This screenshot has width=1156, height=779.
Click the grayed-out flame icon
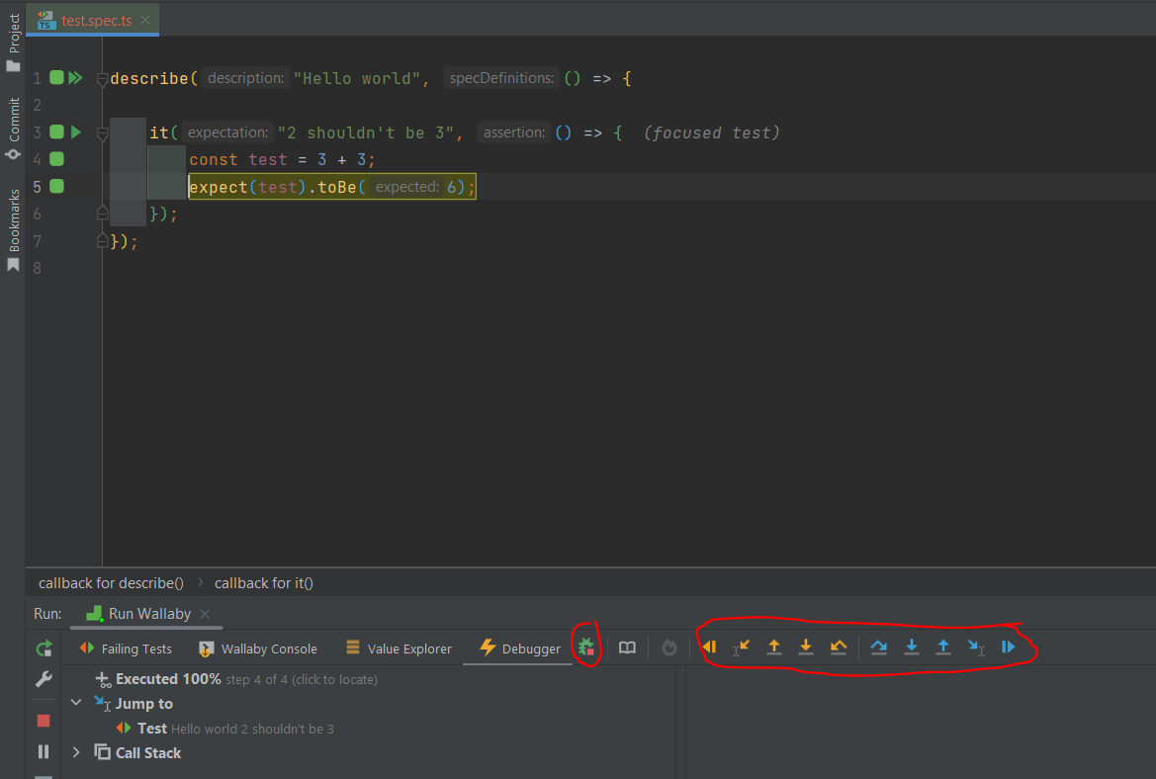pyautogui.click(x=668, y=648)
